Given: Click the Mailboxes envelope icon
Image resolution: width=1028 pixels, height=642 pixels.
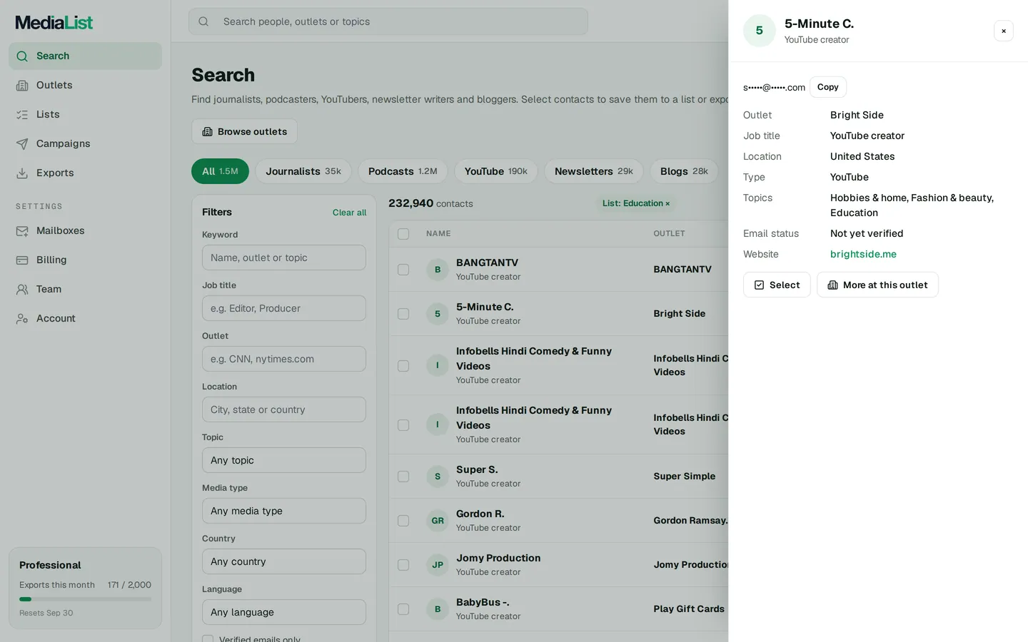Looking at the screenshot, I should pyautogui.click(x=22, y=231).
